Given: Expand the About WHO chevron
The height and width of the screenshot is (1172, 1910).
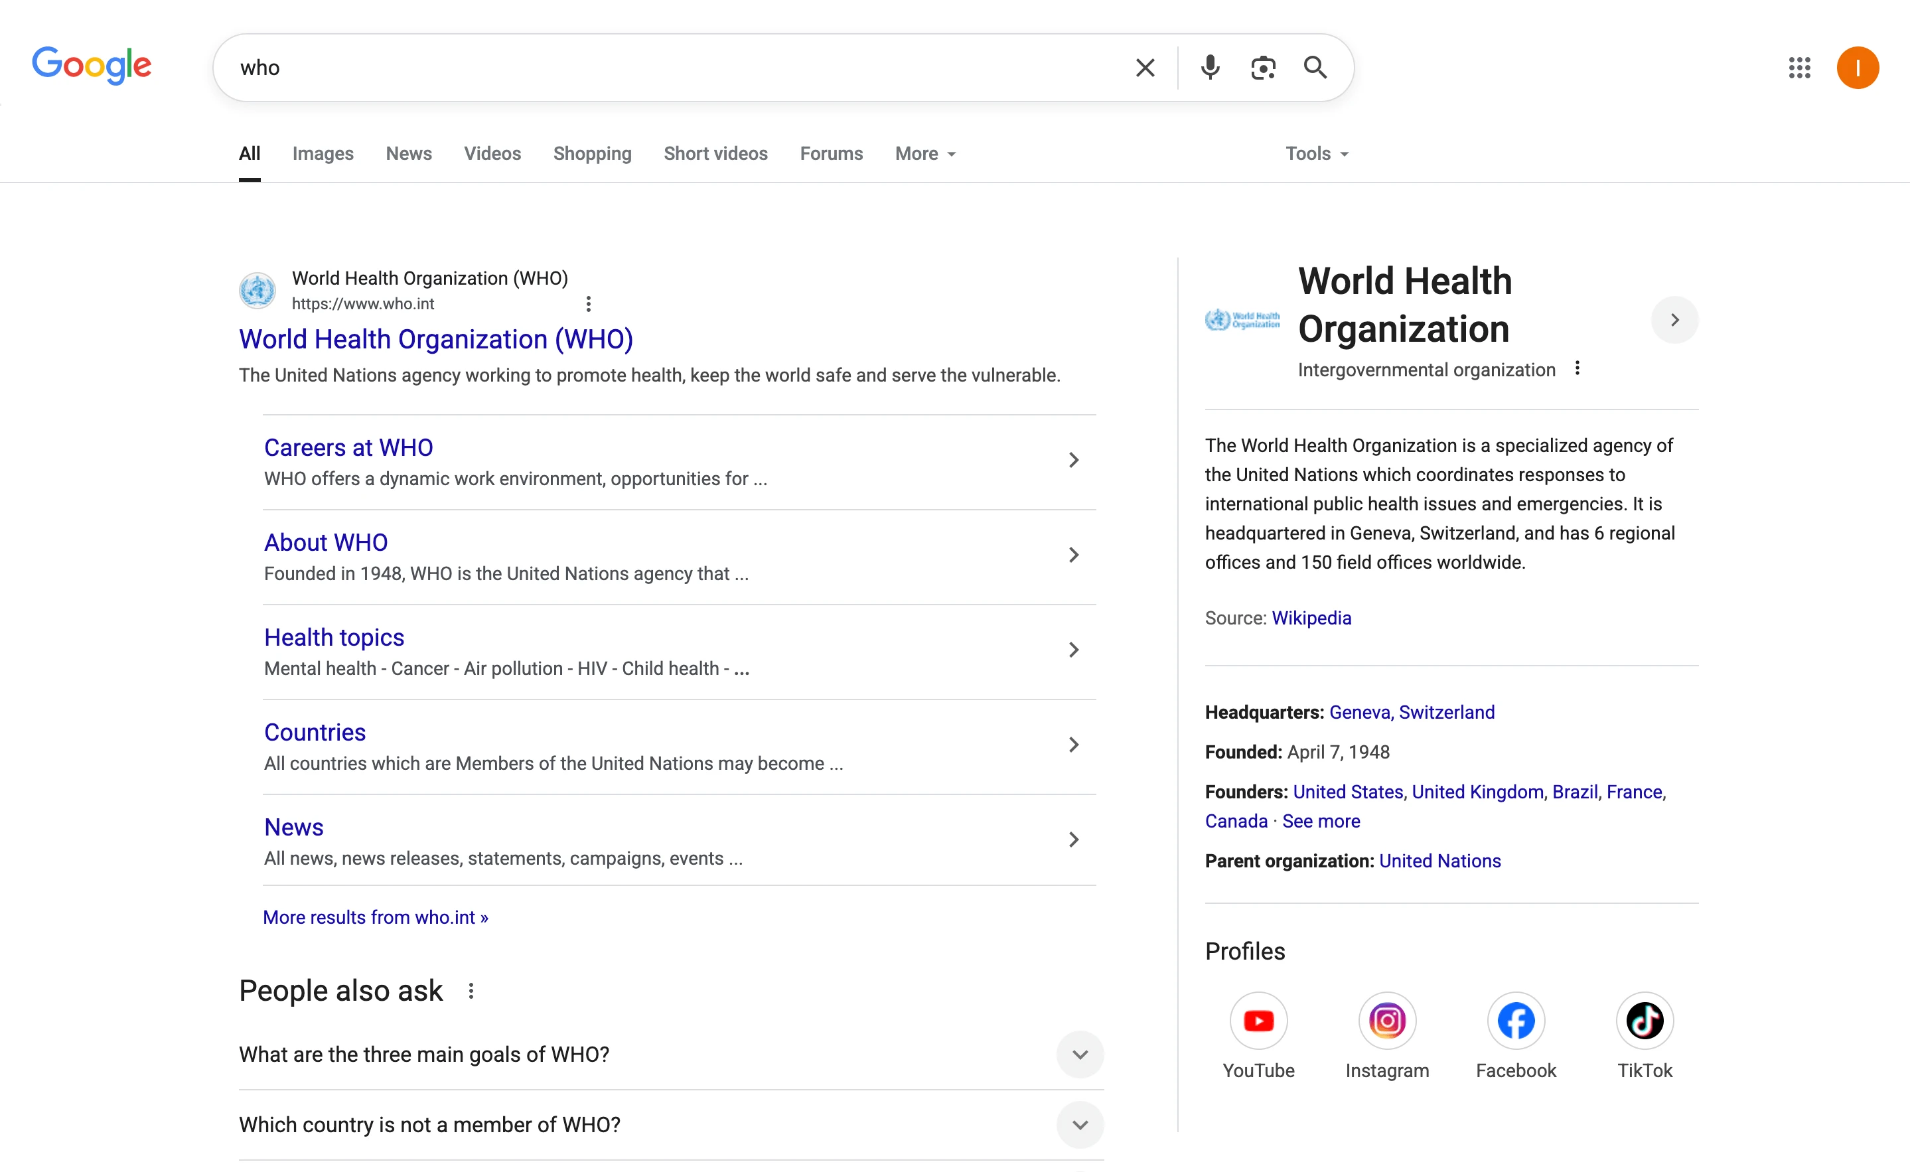Looking at the screenshot, I should (1074, 555).
